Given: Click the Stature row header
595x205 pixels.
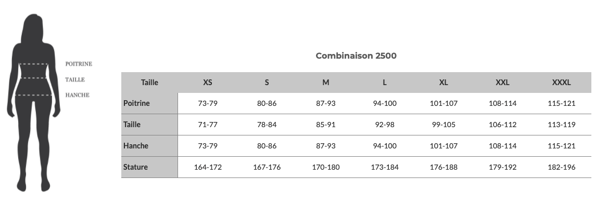Looking at the screenshot, I should (x=149, y=167).
